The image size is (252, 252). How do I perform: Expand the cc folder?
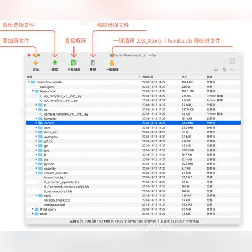click(36, 109)
